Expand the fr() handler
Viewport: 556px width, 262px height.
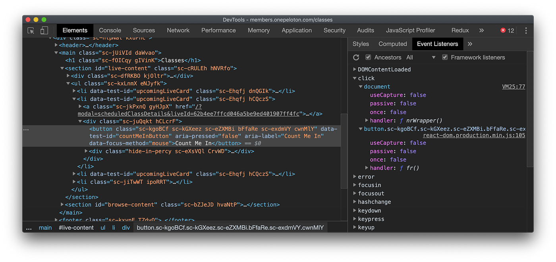tap(367, 168)
